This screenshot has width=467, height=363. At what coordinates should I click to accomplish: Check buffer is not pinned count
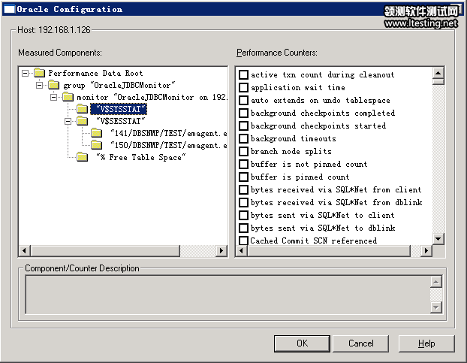[x=243, y=164]
